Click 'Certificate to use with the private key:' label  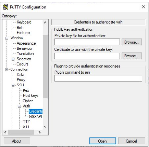point(84,49)
